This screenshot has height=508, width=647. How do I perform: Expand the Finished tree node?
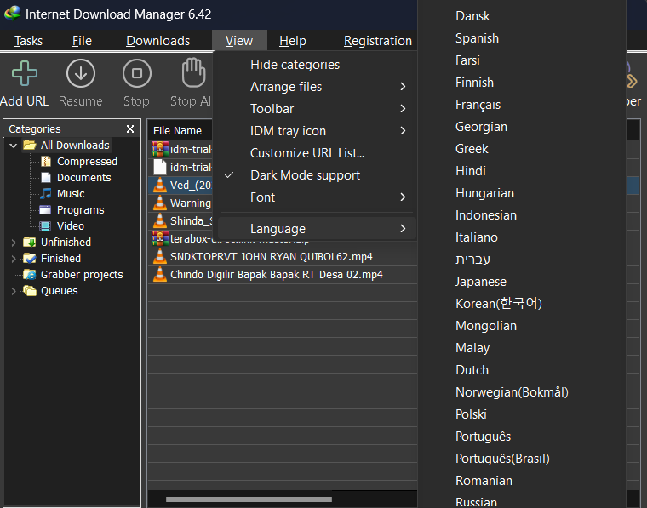[14, 259]
